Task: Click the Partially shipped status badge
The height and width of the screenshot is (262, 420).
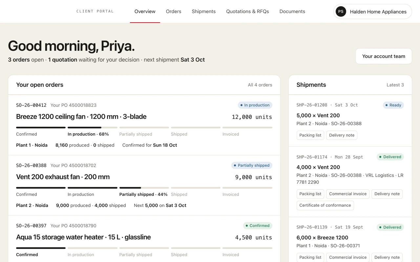Action: point(252,165)
